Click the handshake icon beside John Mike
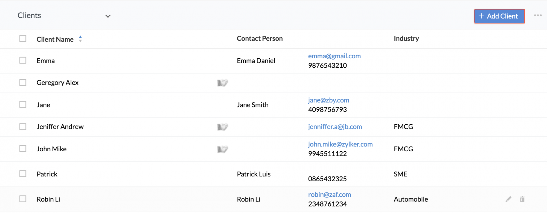 coord(222,149)
